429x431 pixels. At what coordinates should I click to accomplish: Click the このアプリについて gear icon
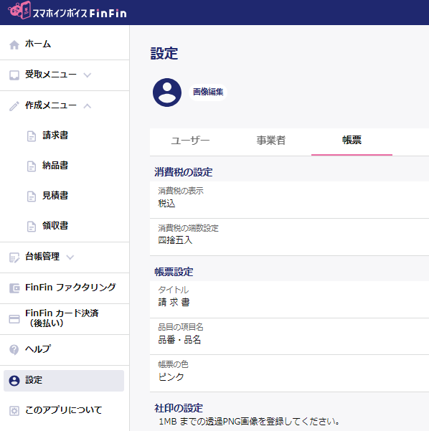[14, 411]
